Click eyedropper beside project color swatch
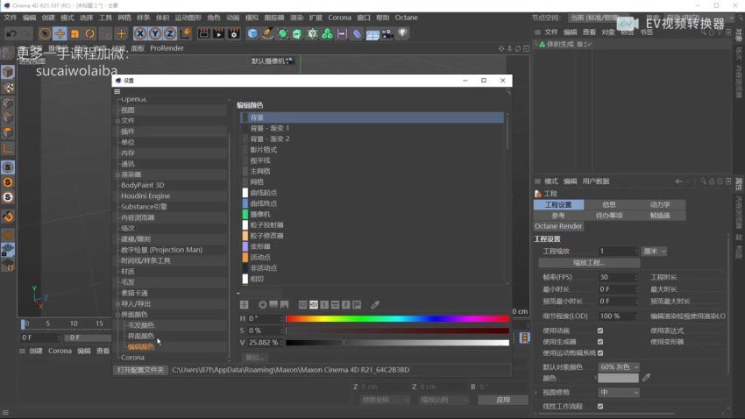Screen dimensions: 745x419 646,378
